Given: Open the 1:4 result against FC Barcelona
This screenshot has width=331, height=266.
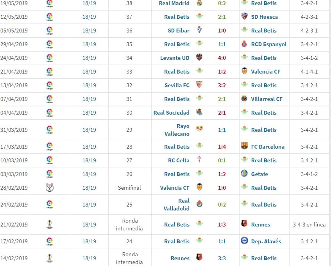Looking at the screenshot, I should (x=222, y=147).
